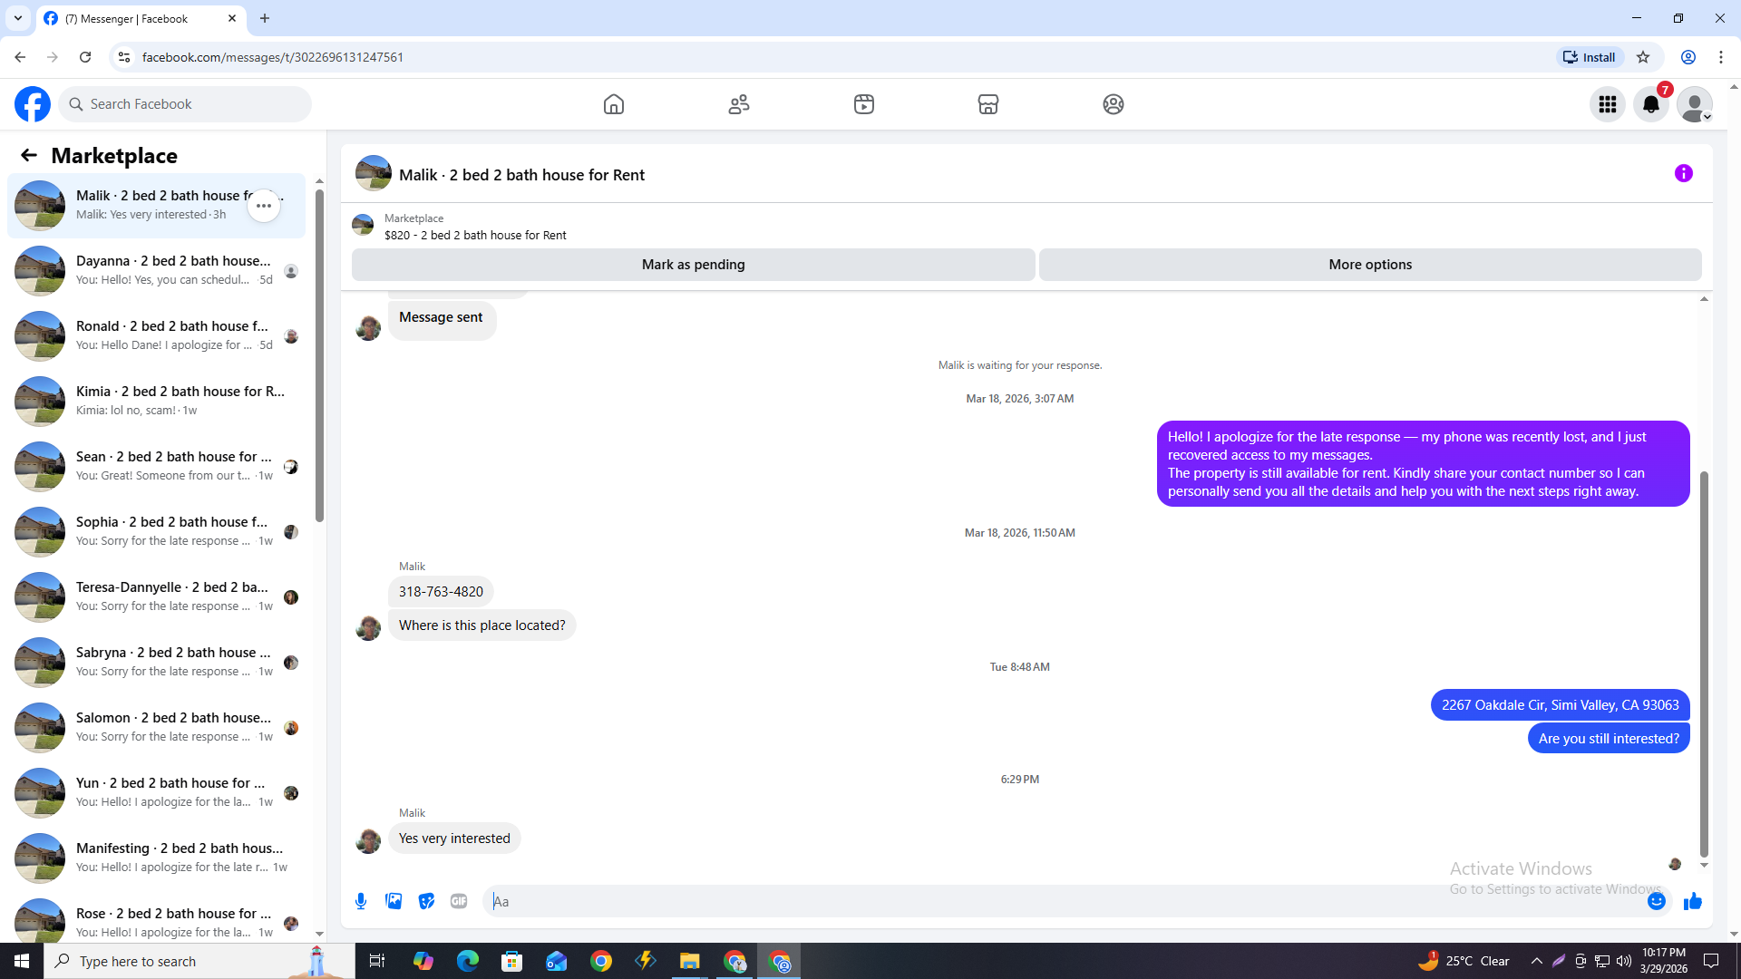Bookmark this page with star icon
The image size is (1741, 979).
pyautogui.click(x=1643, y=57)
